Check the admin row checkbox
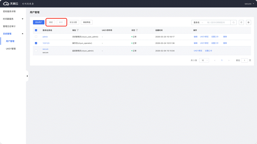The image size is (257, 144). click(x=36, y=37)
